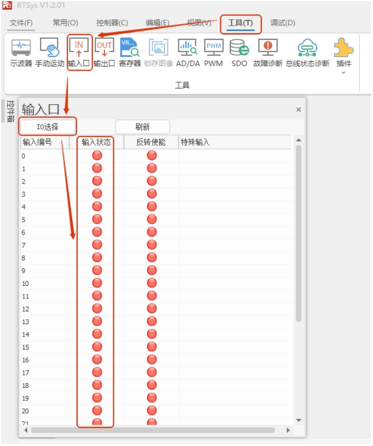
Task: Toggle invert enable for input 10
Action: pos(152,283)
